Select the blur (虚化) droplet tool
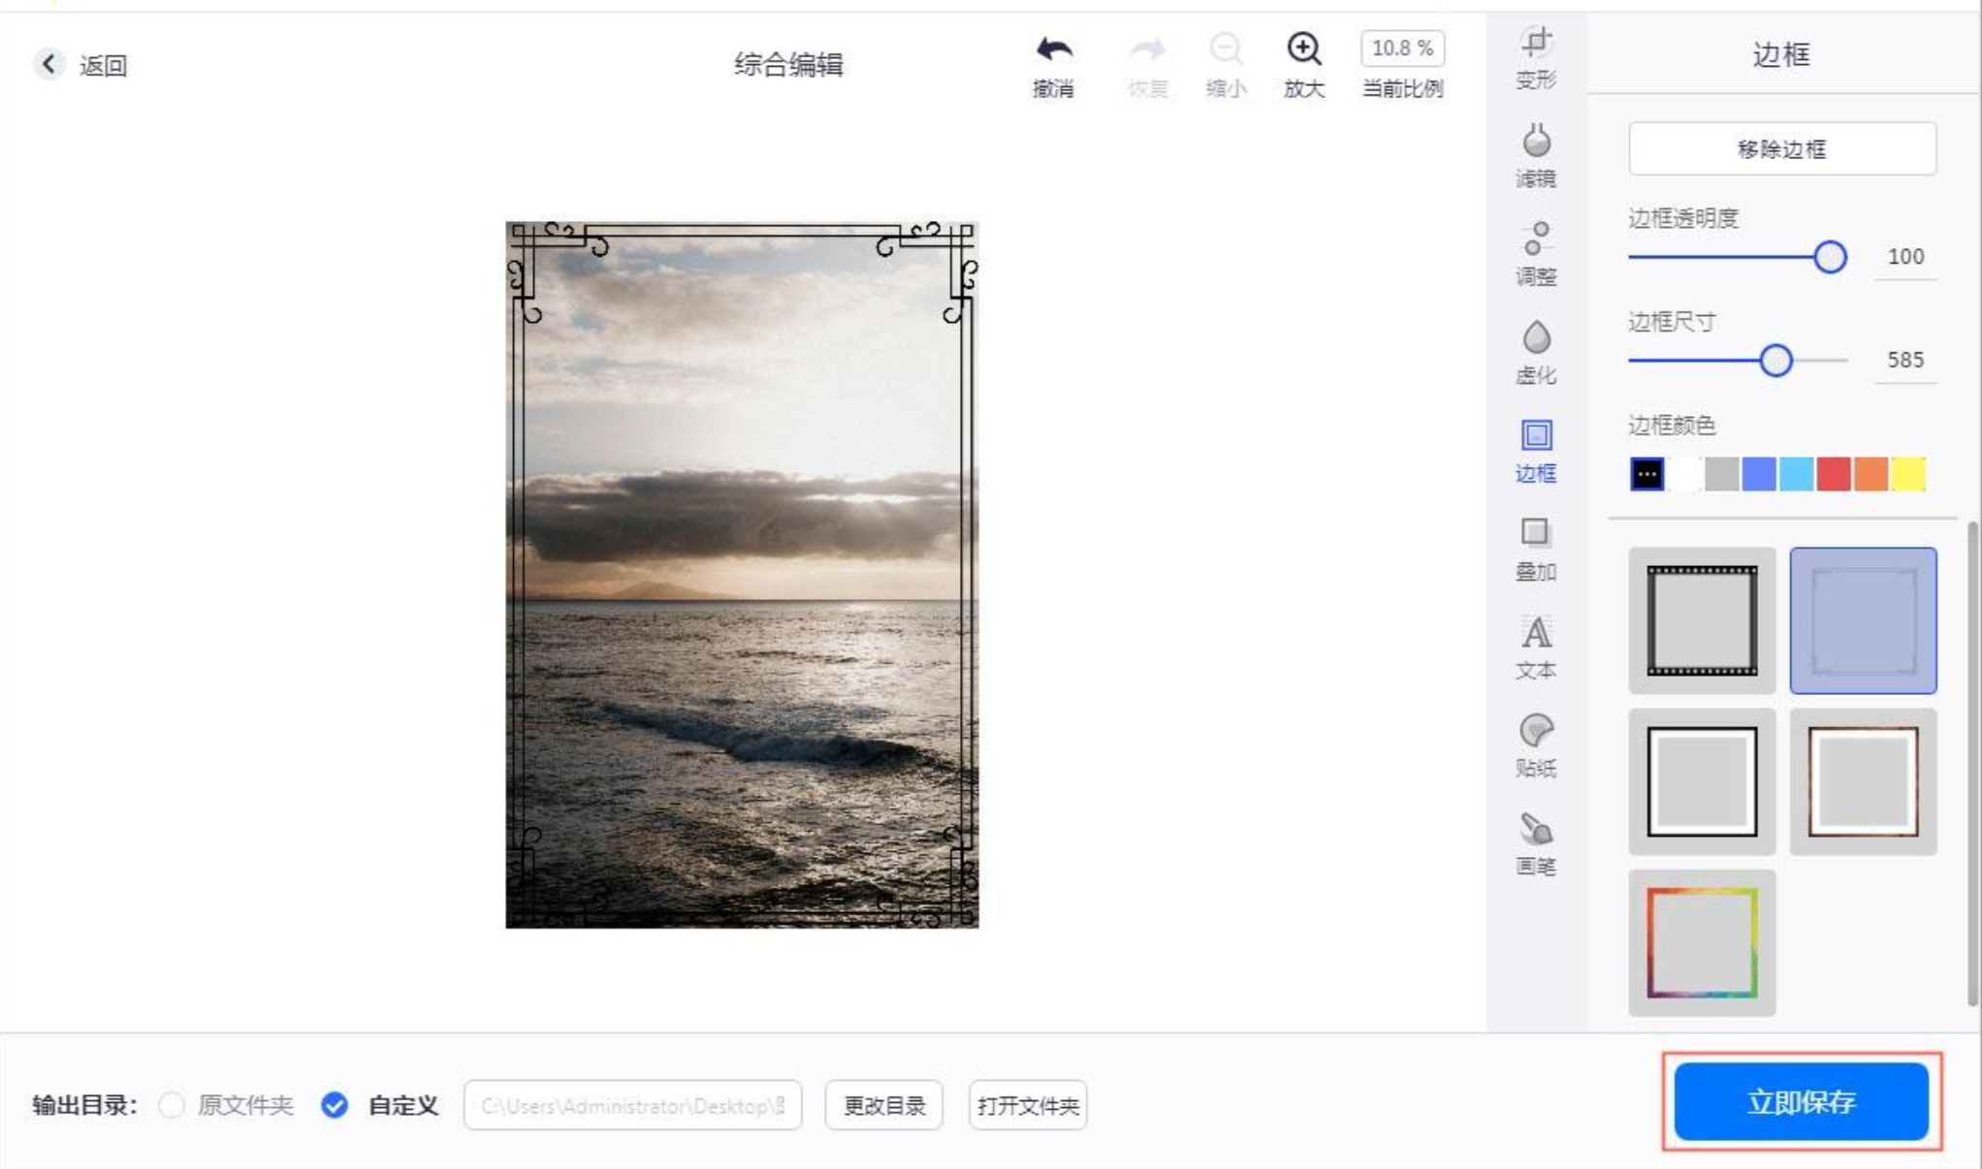 tap(1536, 352)
